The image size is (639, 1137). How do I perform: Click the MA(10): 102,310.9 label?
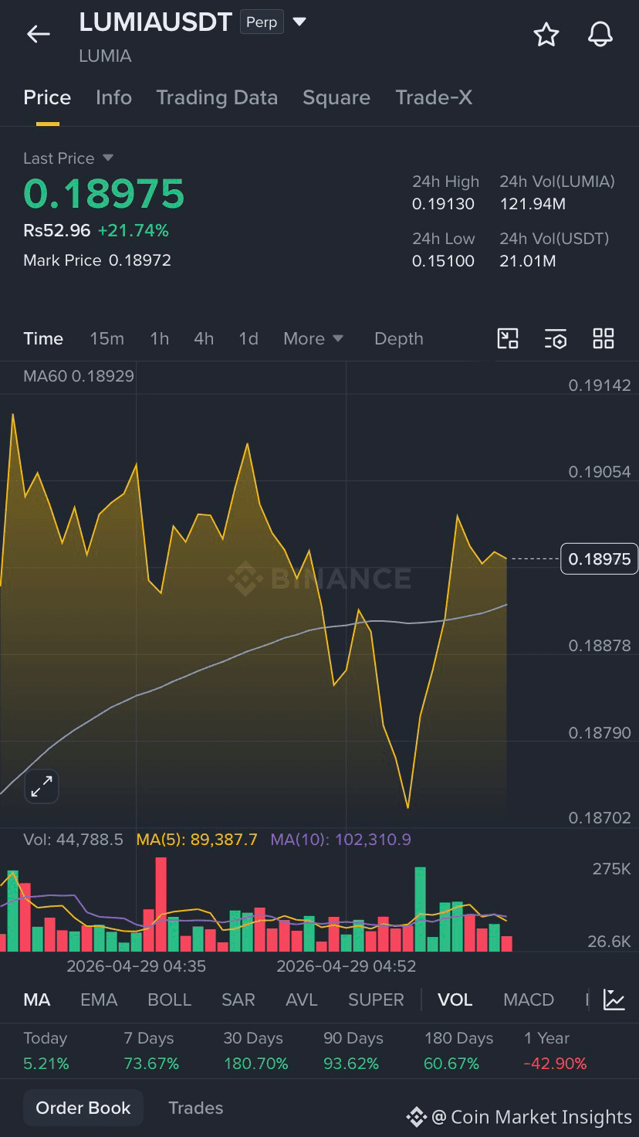coord(340,839)
